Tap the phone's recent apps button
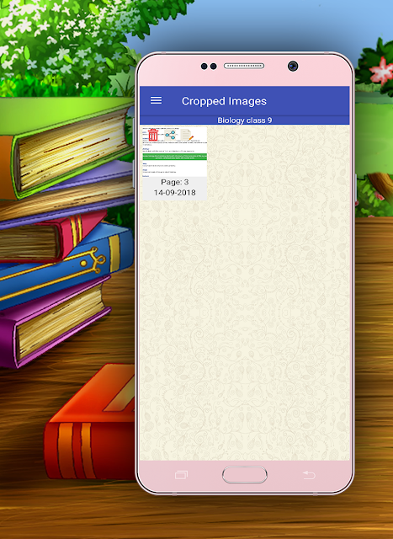393x539 pixels. (x=181, y=475)
